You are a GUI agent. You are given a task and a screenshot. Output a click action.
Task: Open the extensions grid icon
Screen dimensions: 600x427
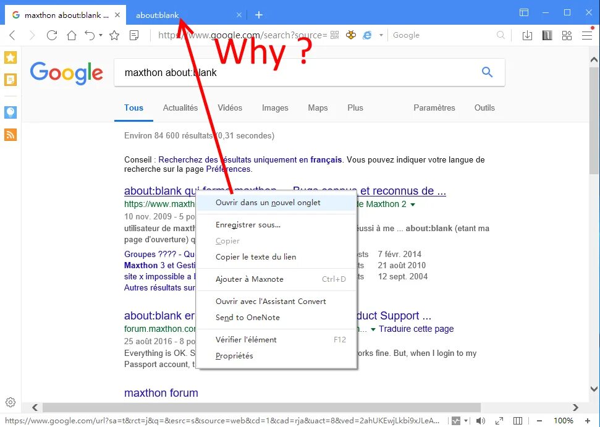point(567,36)
